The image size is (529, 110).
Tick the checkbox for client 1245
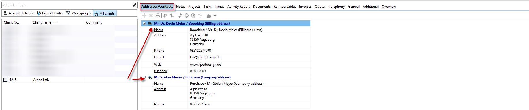5,80
